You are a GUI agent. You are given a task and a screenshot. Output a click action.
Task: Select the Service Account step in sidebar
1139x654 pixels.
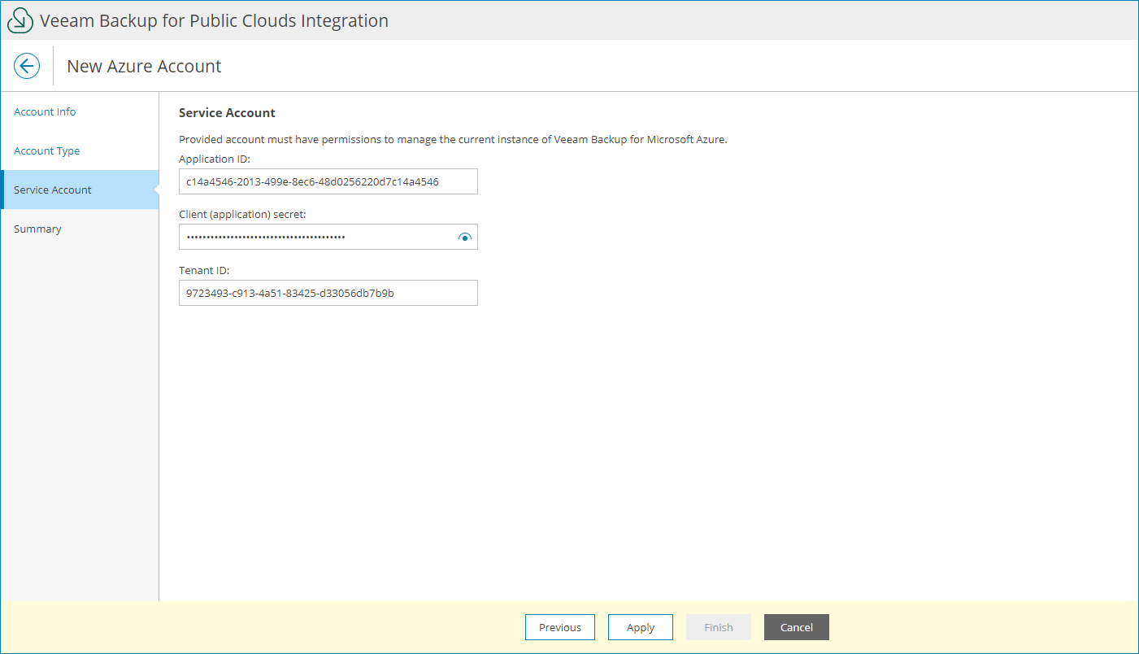[53, 190]
